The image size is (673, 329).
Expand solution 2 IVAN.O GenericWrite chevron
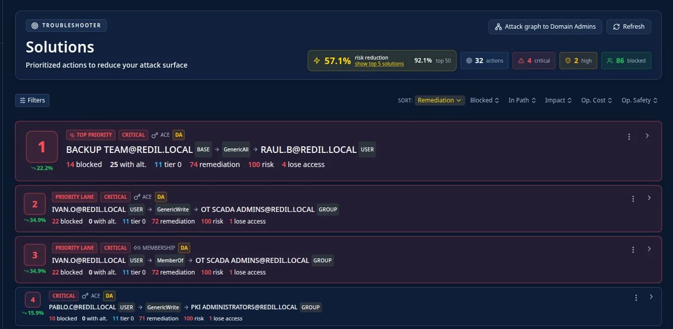[649, 198]
